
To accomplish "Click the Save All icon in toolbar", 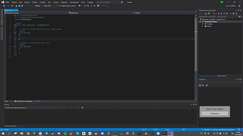I will click(22, 6).
